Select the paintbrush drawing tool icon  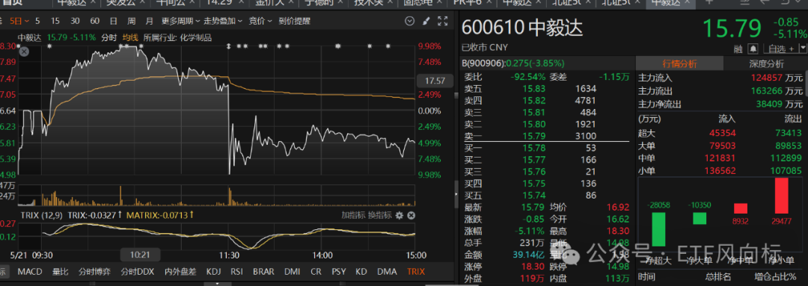click(x=426, y=21)
